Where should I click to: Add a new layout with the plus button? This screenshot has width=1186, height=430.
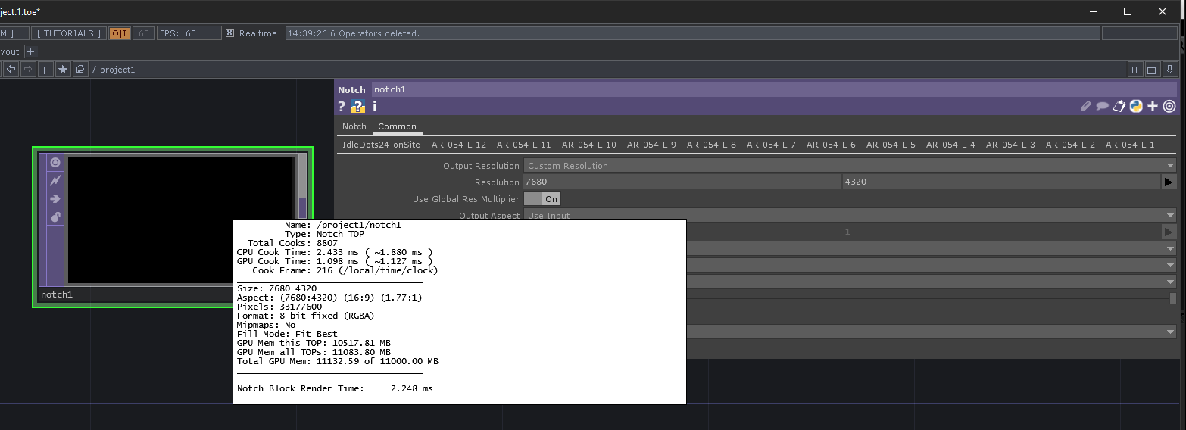click(x=31, y=51)
